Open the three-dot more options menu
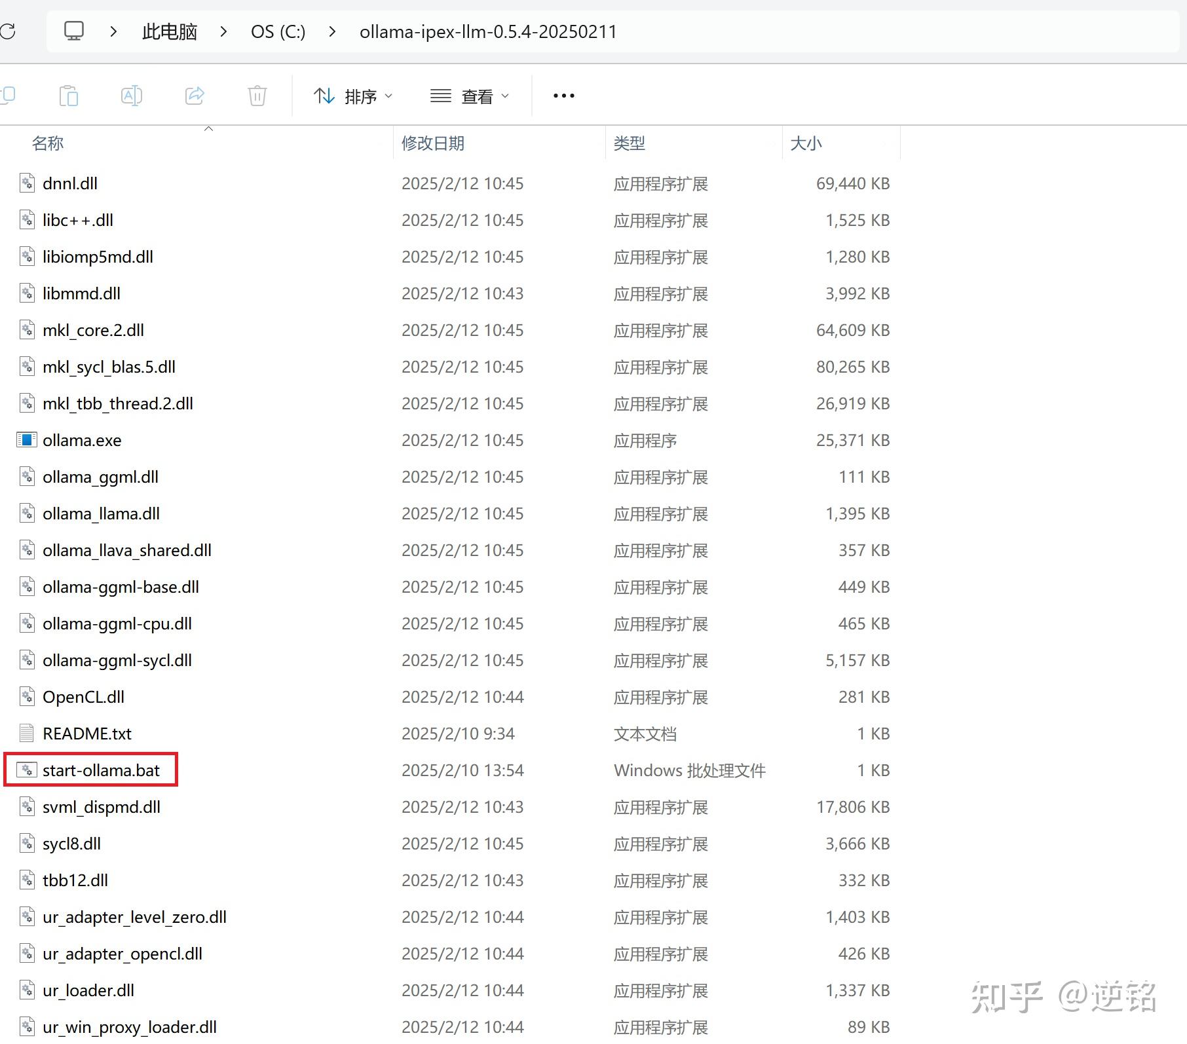This screenshot has width=1187, height=1044. (564, 96)
